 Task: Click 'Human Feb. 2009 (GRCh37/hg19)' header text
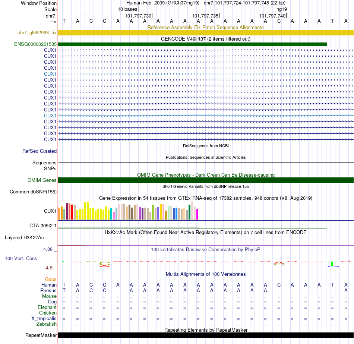[x=163, y=3]
